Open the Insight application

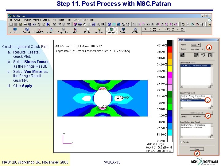123,30
